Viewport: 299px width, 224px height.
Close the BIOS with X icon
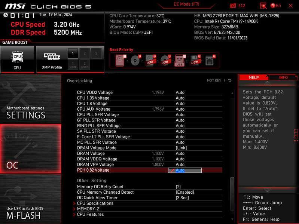coord(291,6)
